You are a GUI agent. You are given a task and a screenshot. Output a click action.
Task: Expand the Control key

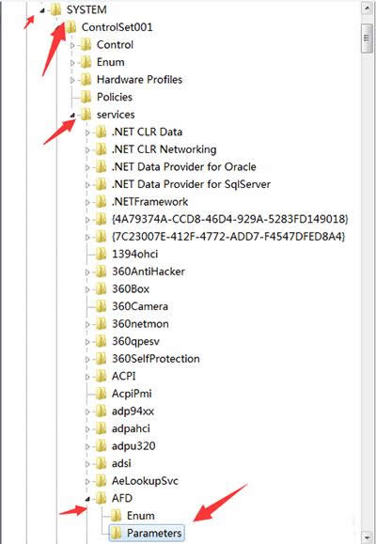[x=72, y=45]
